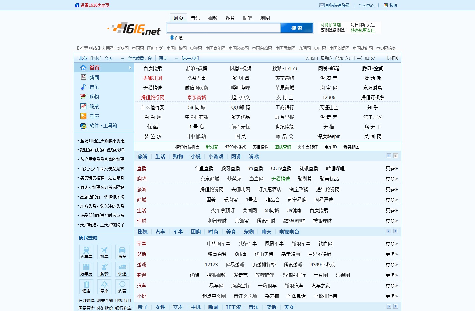Click the up arrow icon in 旅游 section header

[396, 156]
